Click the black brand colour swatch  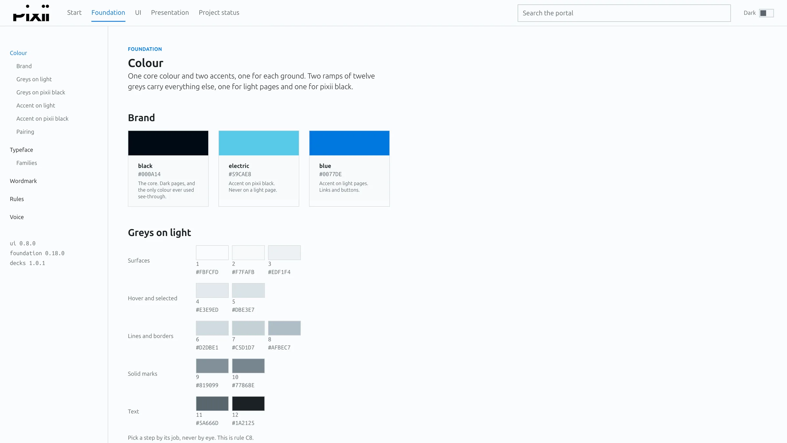(x=168, y=143)
